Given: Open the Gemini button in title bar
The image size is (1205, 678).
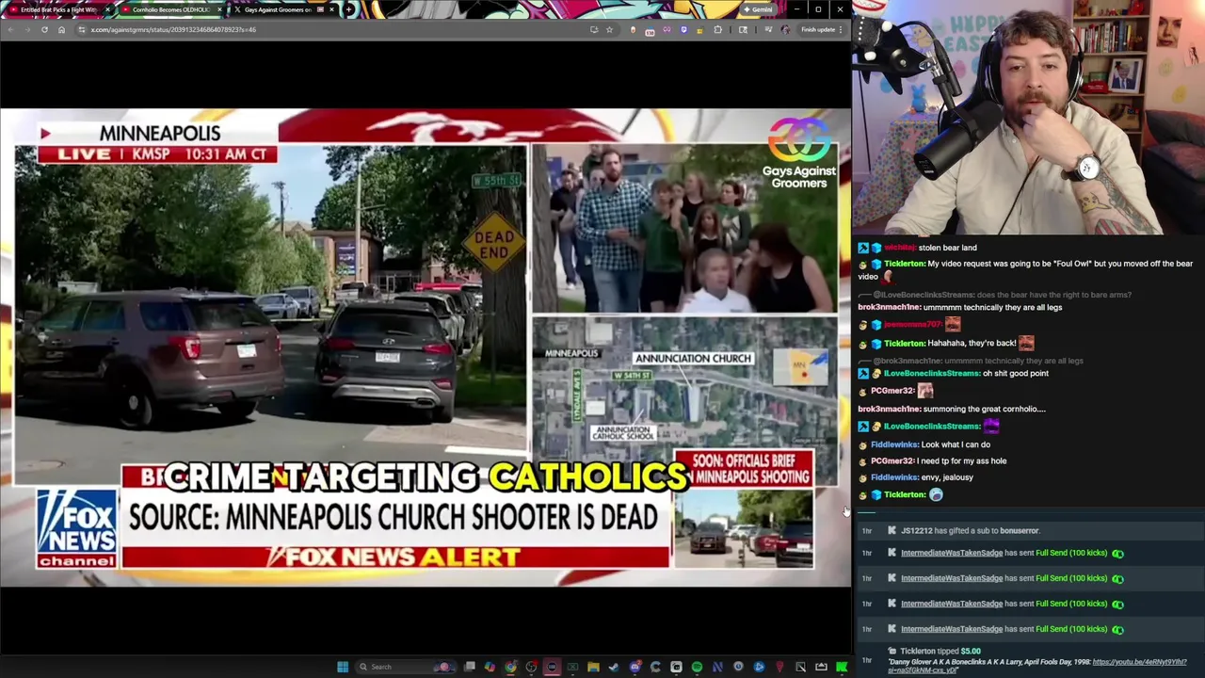Looking at the screenshot, I should (758, 9).
